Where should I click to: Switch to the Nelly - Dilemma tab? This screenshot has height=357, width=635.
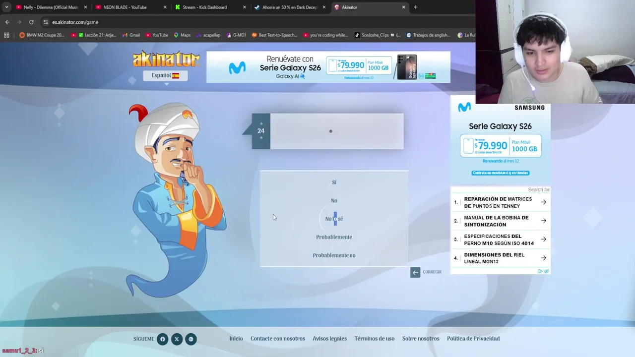51,7
